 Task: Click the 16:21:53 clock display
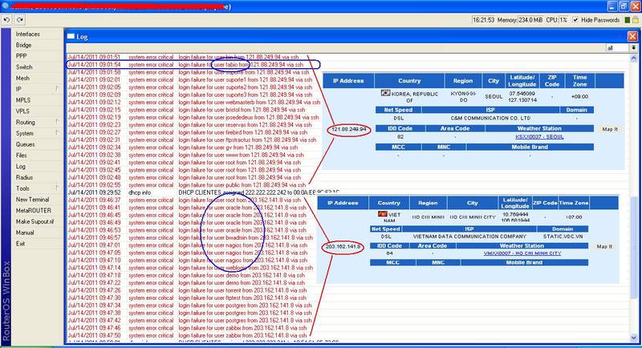pos(483,19)
